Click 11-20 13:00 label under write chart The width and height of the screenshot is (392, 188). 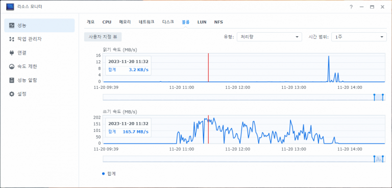tap(293, 149)
